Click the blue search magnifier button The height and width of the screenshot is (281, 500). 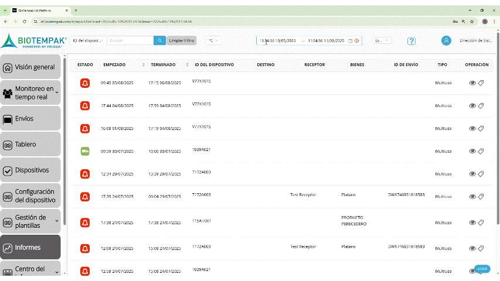tap(159, 40)
